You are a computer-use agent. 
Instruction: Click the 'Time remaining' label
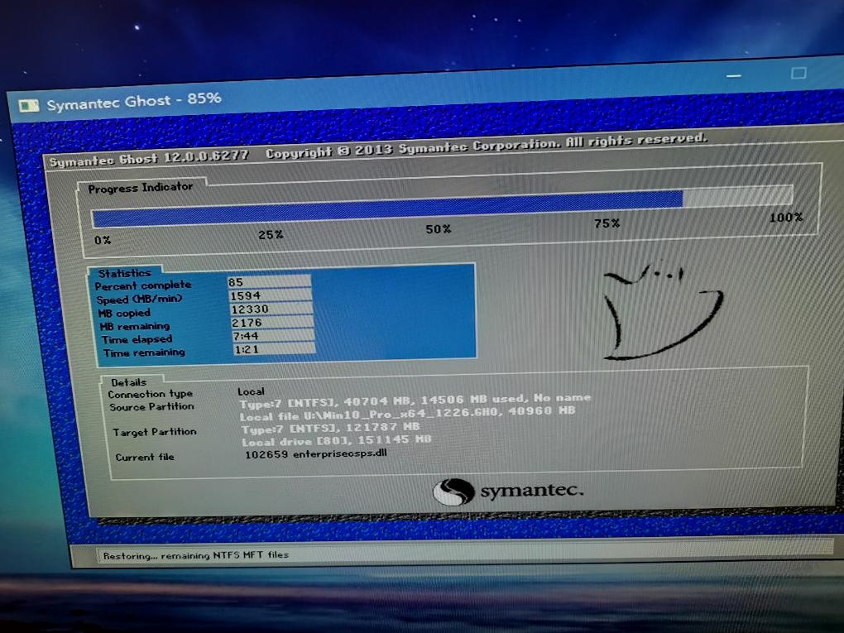[144, 352]
